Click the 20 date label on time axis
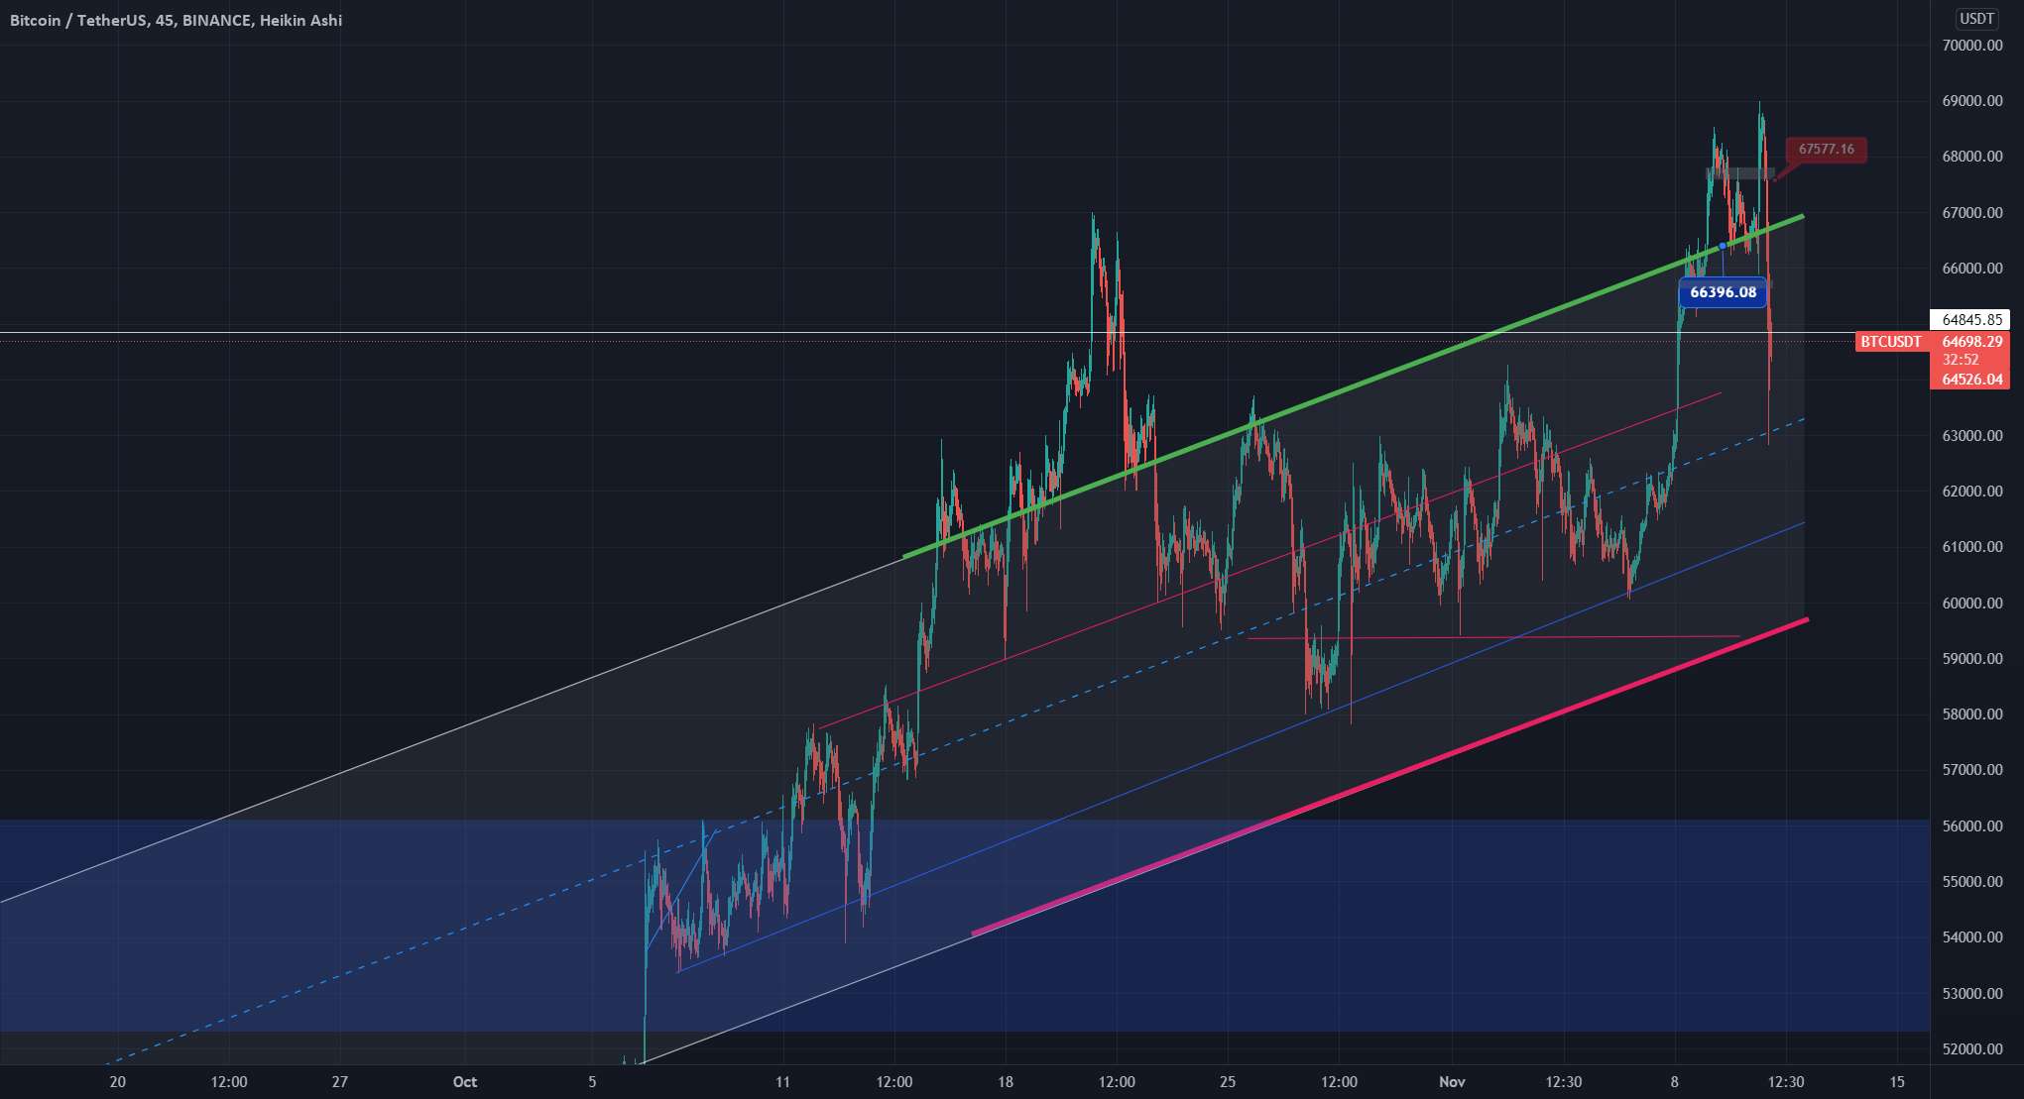This screenshot has width=2024, height=1099. 117,1082
